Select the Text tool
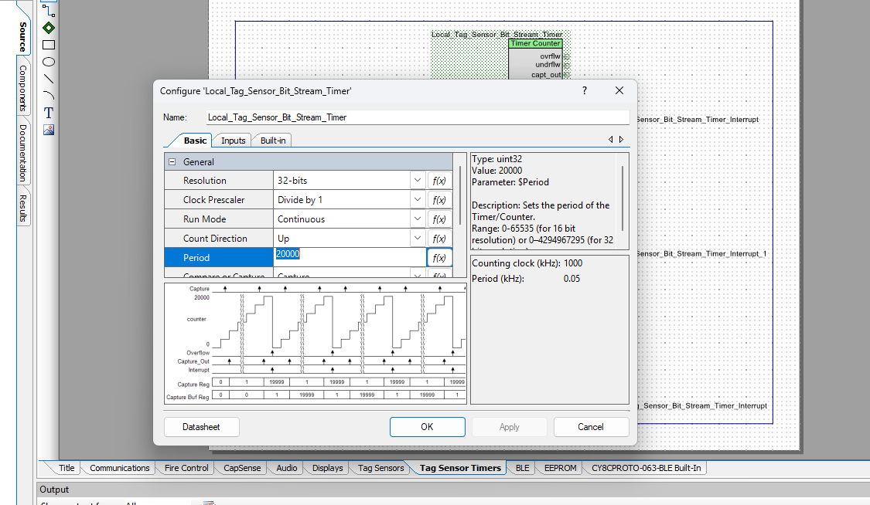This screenshot has height=505, width=870. (48, 113)
